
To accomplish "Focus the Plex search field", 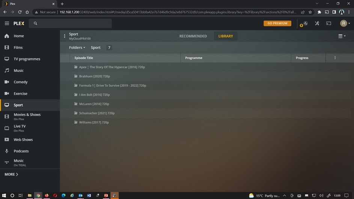I will (70, 23).
